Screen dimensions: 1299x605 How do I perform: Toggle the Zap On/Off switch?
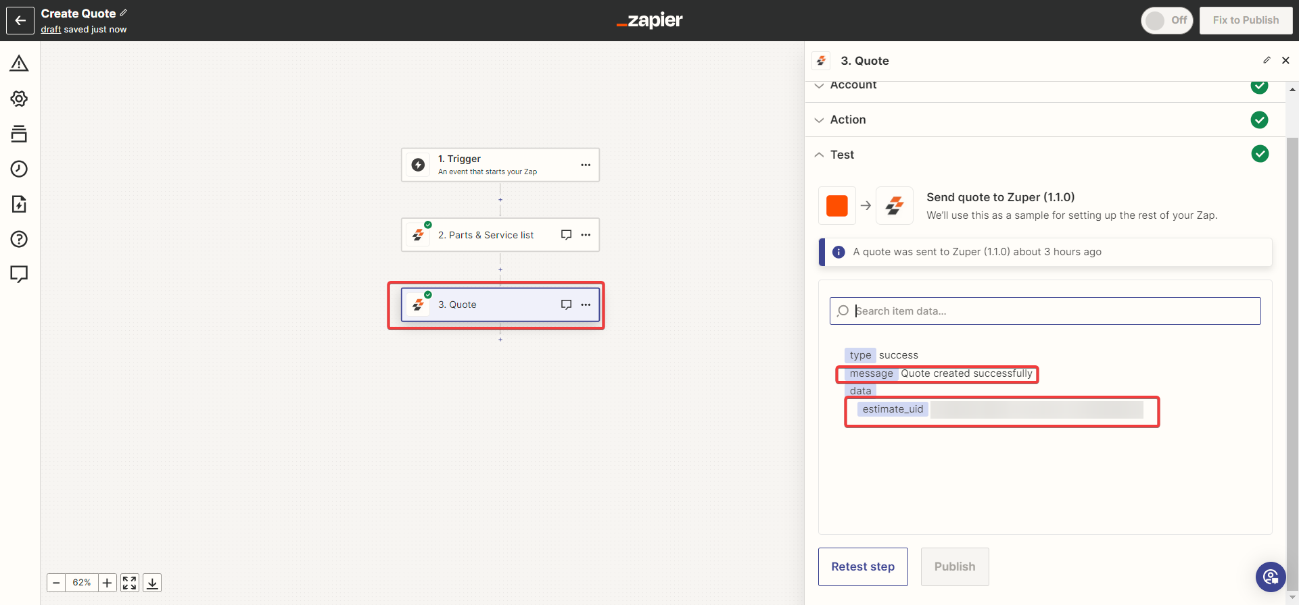(1167, 20)
